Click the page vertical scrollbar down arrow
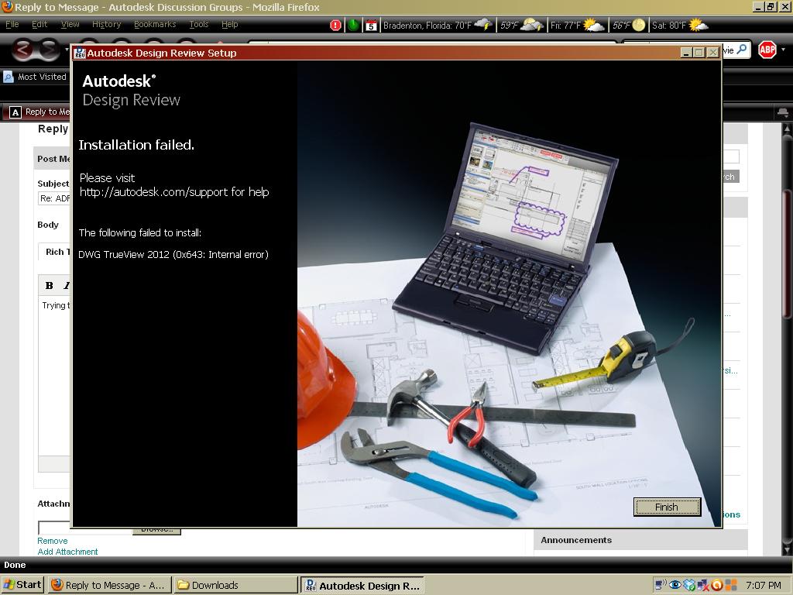Viewport: 793px width, 595px height. coord(787,549)
